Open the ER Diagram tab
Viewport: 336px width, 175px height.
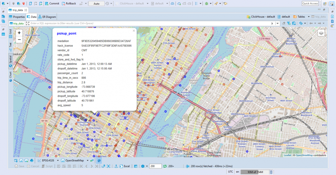[47, 17]
